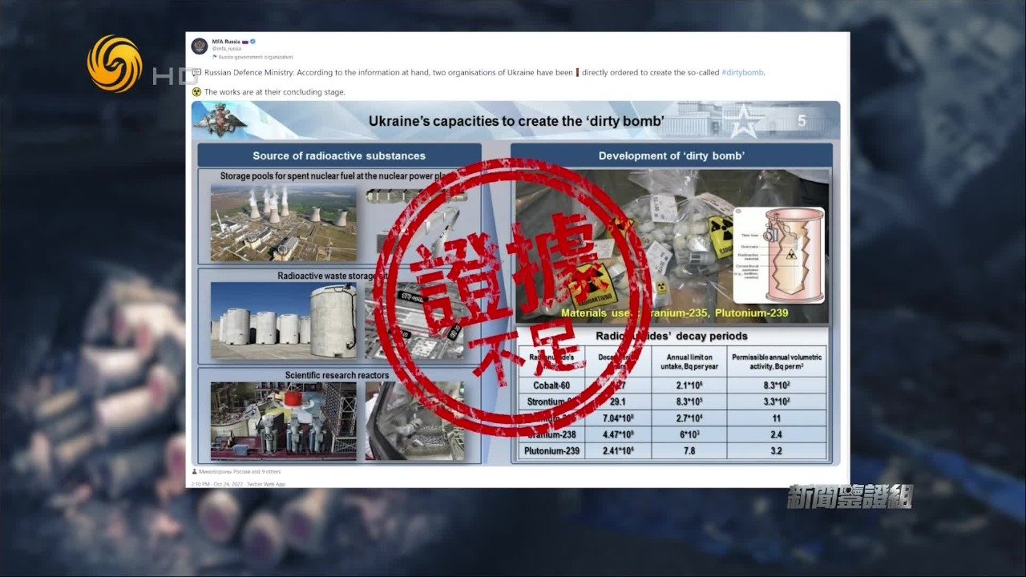Open the nuclear power plant cooling towers photo
1026x577 pixels.
coord(284,223)
